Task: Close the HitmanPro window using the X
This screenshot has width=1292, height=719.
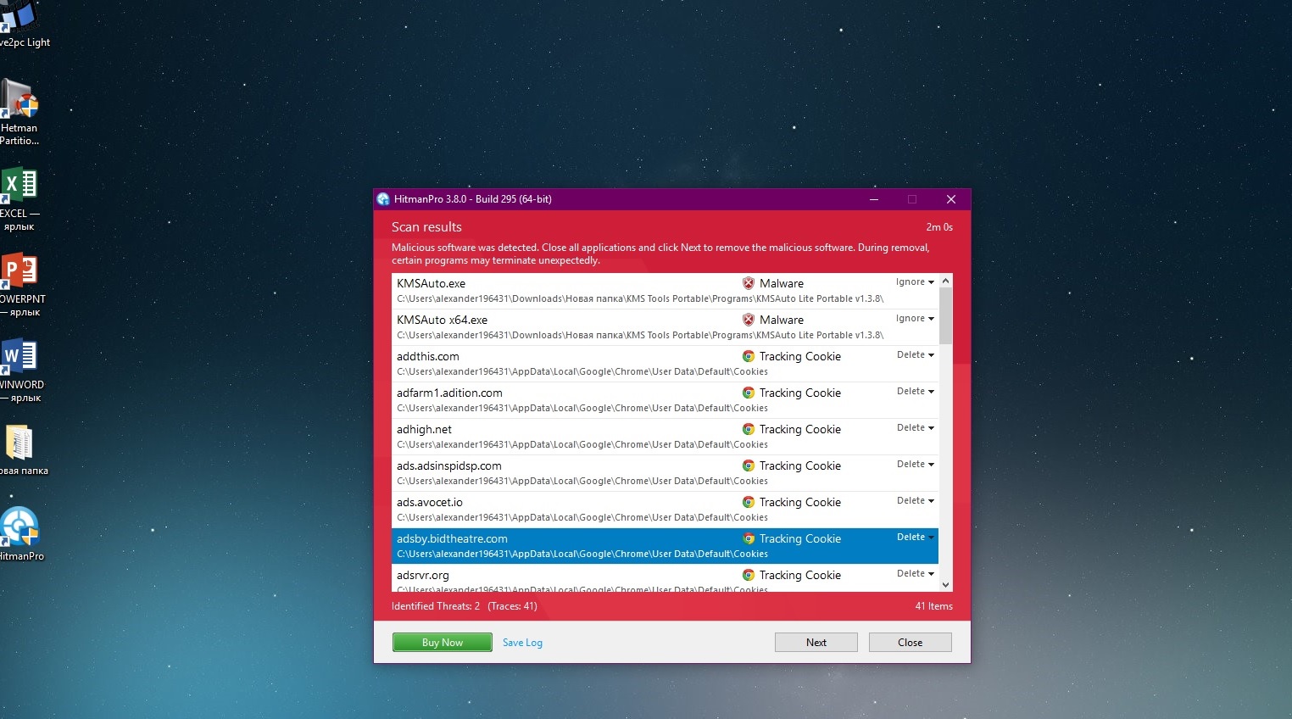Action: point(951,199)
